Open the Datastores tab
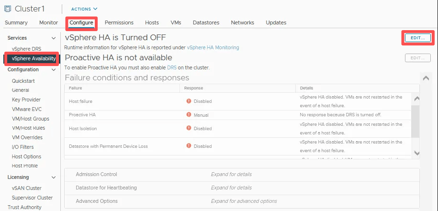The height and width of the screenshot is (211, 438). [206, 22]
